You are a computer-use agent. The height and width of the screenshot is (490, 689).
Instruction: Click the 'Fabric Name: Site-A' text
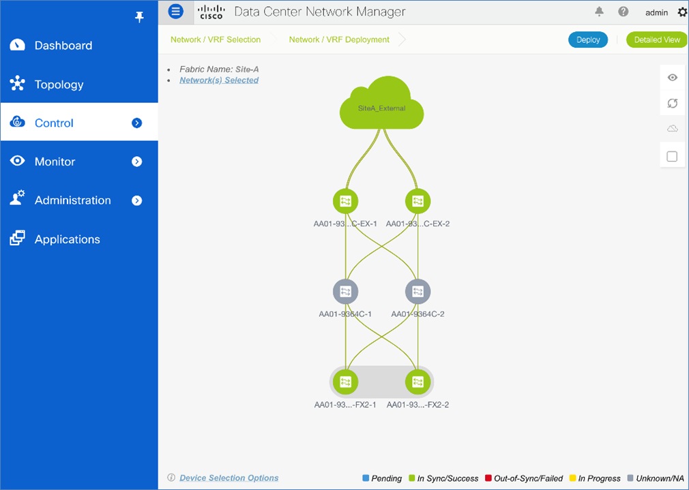[x=219, y=69]
